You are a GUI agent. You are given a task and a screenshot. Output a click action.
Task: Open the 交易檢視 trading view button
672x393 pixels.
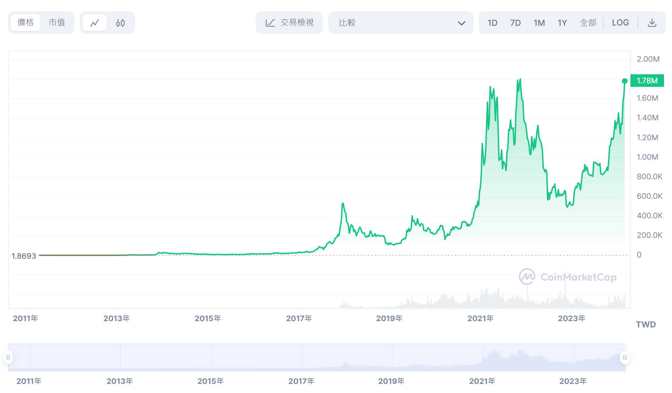[289, 23]
